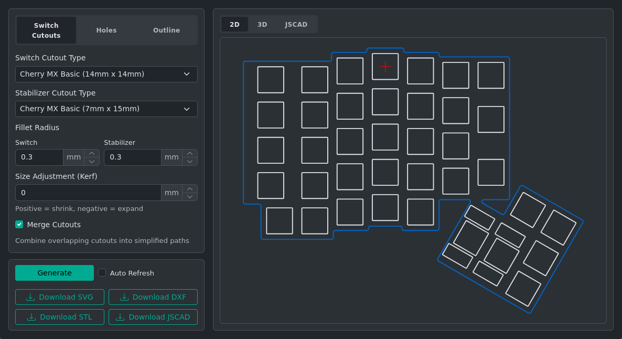Click the download icon on Download DXF
Image resolution: width=622 pixels, height=339 pixels.
pos(124,296)
